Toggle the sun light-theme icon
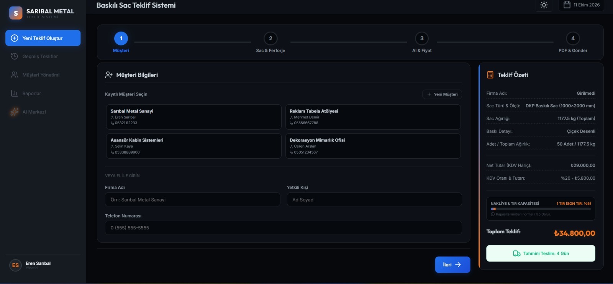Viewport: 613px width, 284px height. coord(544,5)
